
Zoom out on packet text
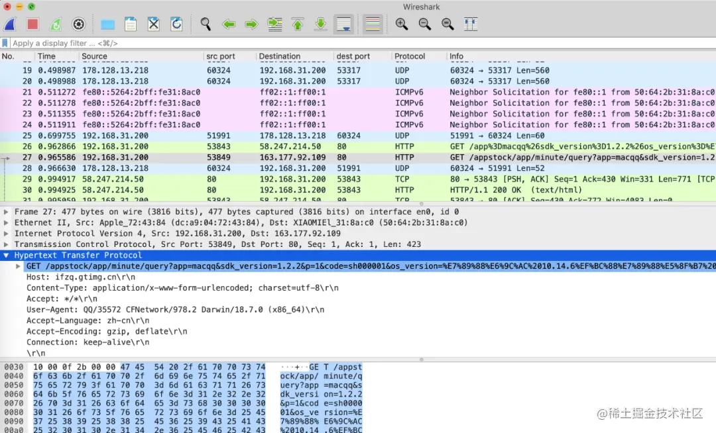tap(425, 24)
